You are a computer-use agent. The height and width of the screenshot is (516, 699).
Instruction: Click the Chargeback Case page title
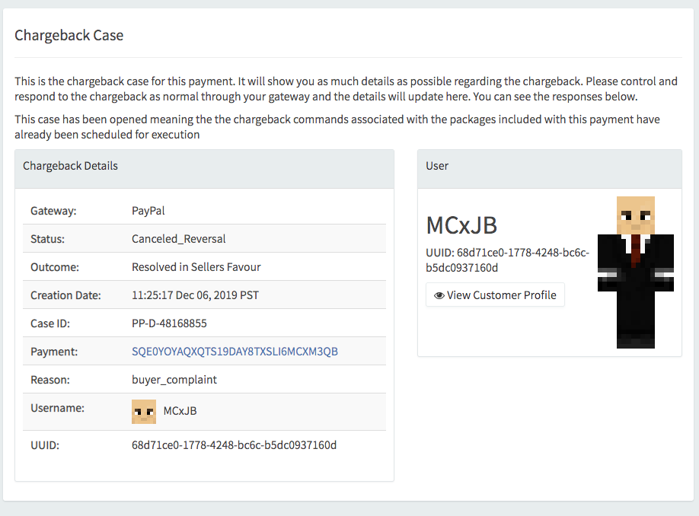[69, 35]
